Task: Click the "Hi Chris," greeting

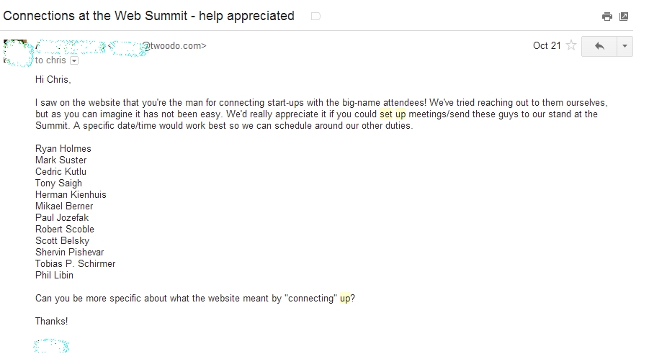Action: tap(53, 80)
